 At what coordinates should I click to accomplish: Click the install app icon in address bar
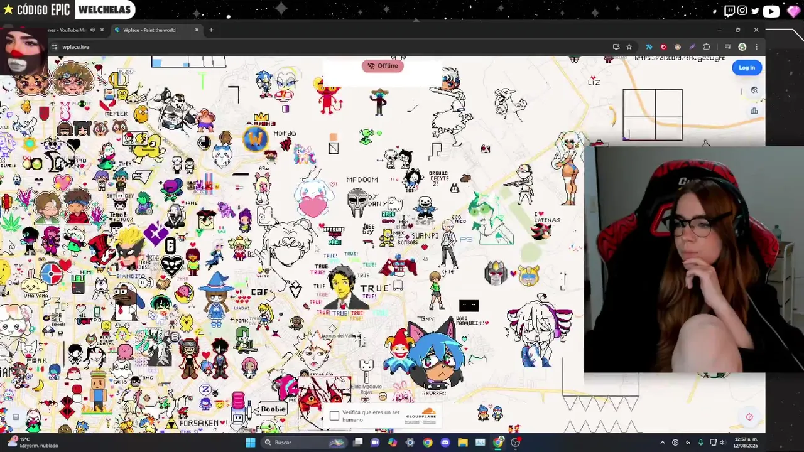point(616,47)
